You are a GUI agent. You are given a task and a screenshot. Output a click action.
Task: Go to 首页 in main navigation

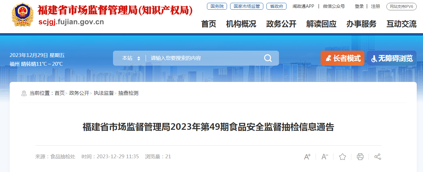pyautogui.click(x=209, y=24)
